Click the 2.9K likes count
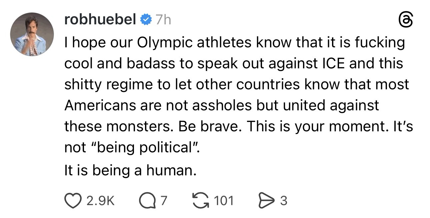 click(x=100, y=201)
